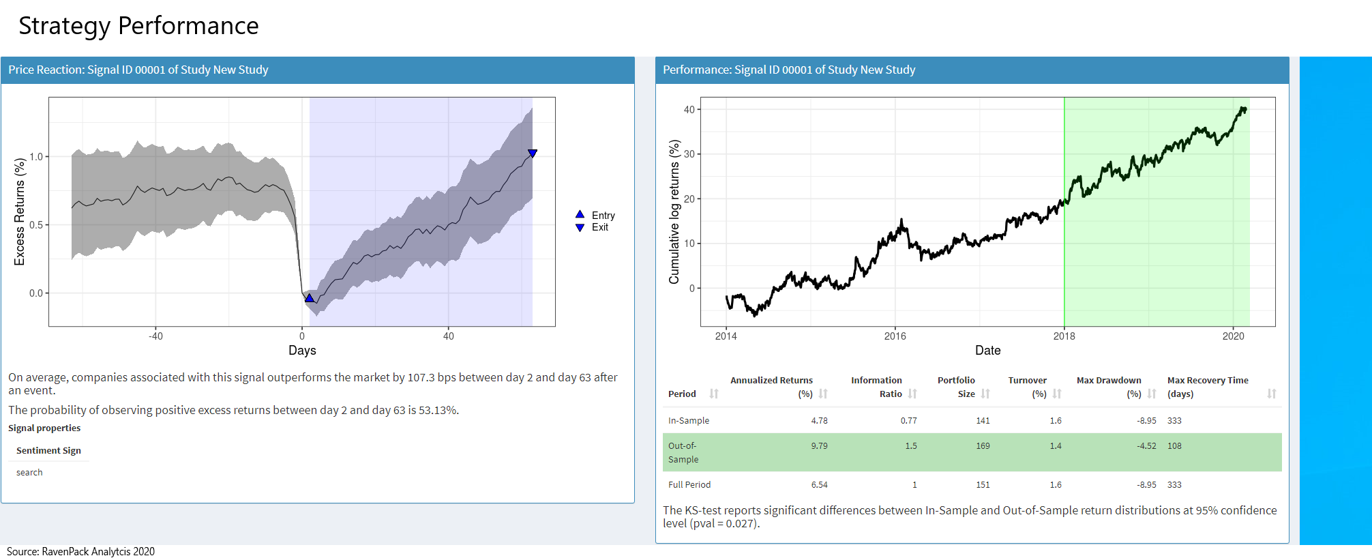Sort by Information Ratio using its arrows

click(912, 394)
